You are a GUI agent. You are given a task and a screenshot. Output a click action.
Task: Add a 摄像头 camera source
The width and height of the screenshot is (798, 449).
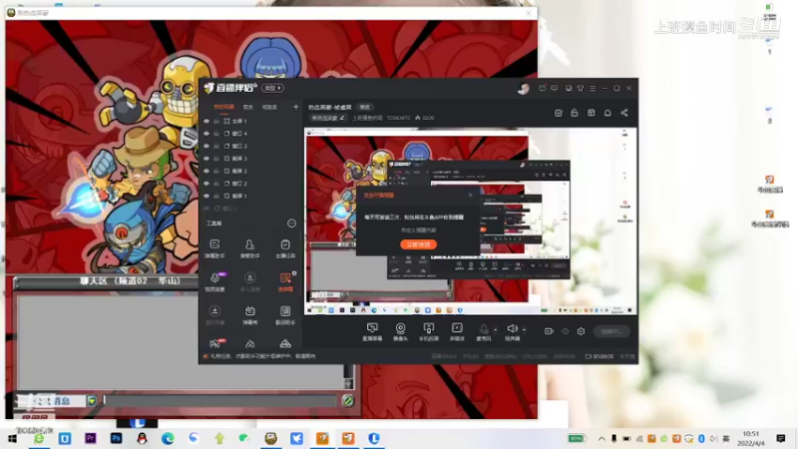(x=401, y=331)
